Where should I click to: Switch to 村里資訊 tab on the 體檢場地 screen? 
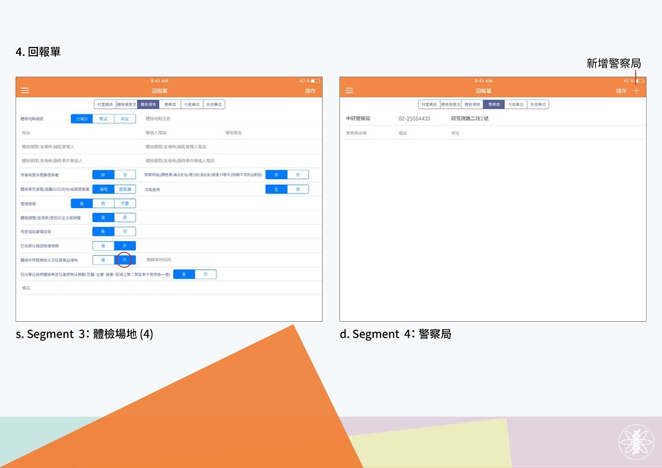(x=105, y=104)
